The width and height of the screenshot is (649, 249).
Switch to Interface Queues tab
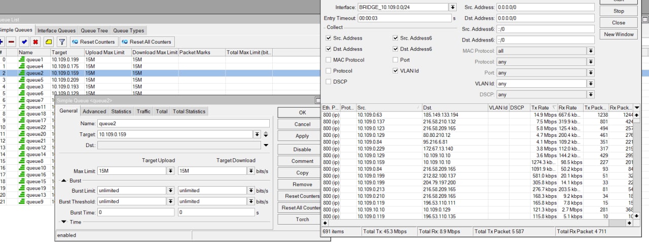point(56,30)
